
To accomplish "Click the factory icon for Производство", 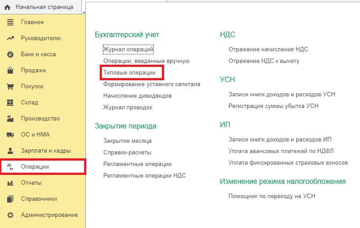I will pyautogui.click(x=10, y=119).
